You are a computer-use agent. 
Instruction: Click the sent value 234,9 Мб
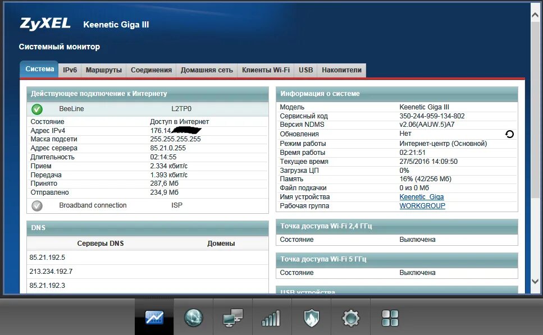coord(164,192)
